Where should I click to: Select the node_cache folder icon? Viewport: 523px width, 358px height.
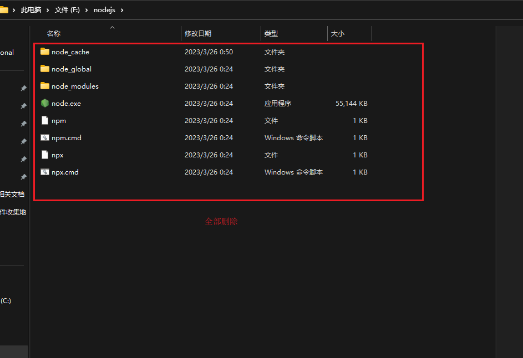[45, 52]
